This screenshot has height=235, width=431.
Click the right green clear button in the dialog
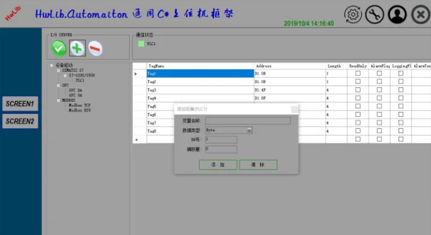(x=258, y=165)
